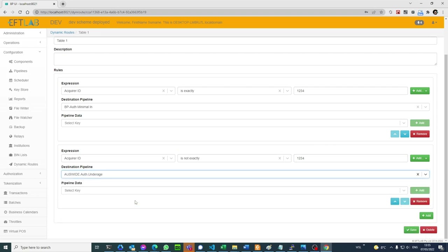The height and width of the screenshot is (252, 448).
Task: Save the dynamic route table
Action: pyautogui.click(x=411, y=230)
